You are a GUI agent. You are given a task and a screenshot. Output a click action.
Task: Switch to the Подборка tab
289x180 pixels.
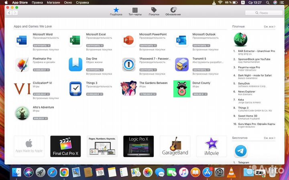pos(116,11)
